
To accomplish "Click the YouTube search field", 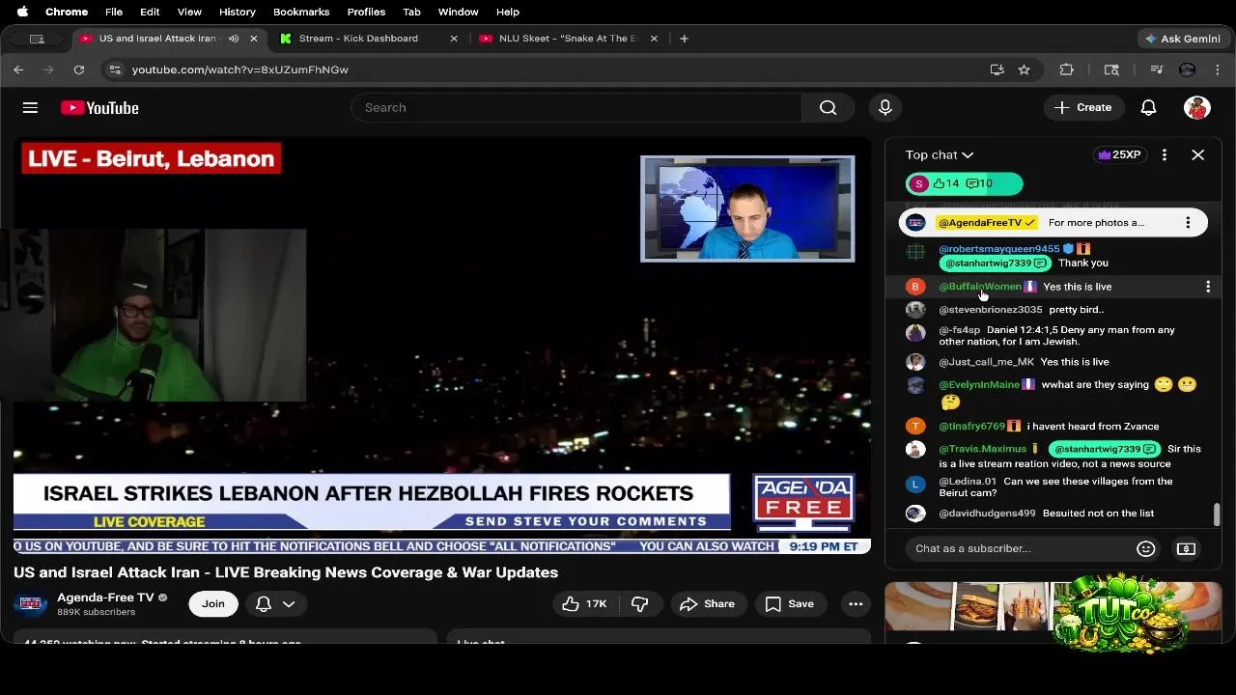I will [x=576, y=107].
